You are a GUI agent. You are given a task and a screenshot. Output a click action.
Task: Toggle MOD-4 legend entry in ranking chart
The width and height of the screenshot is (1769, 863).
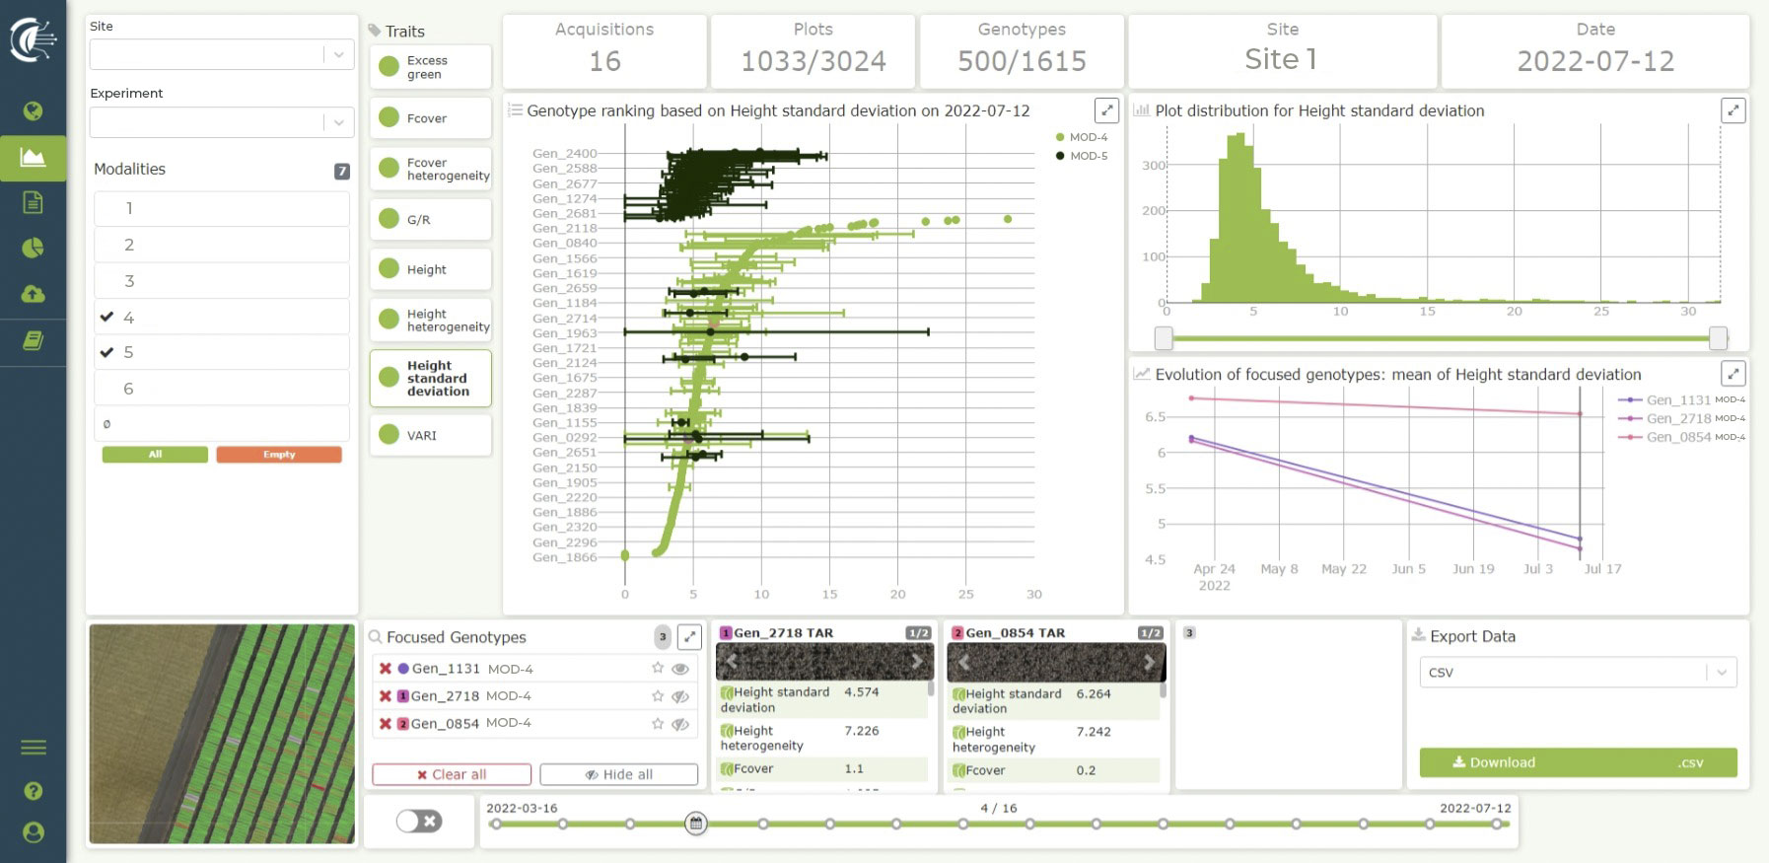point(1082,137)
